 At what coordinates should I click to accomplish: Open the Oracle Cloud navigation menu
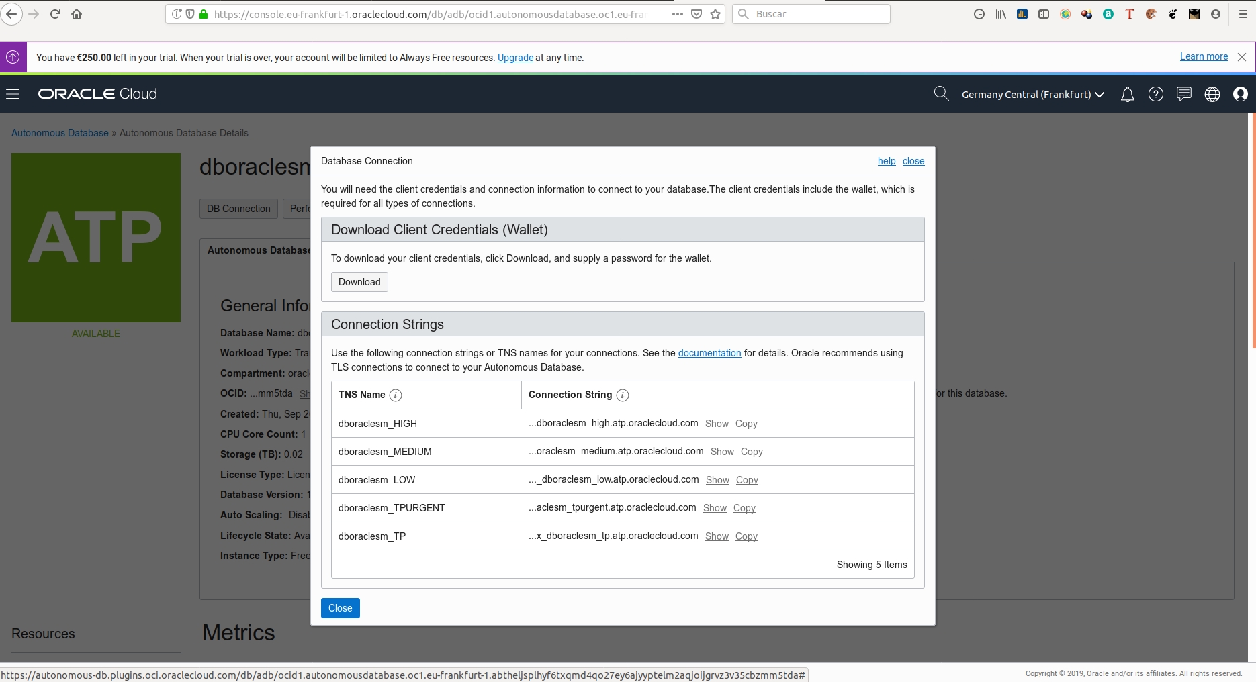(13, 94)
